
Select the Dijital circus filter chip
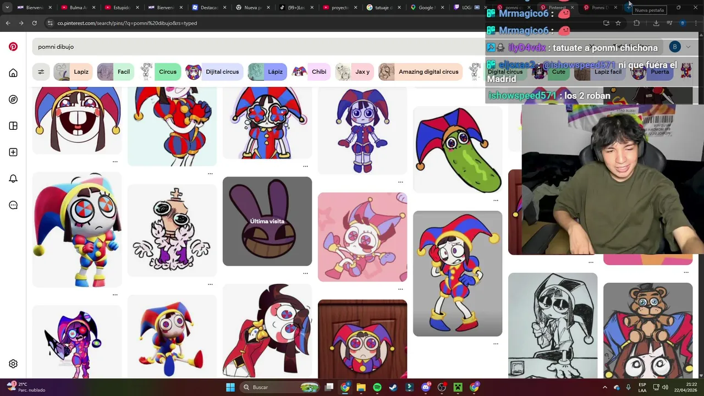(213, 71)
